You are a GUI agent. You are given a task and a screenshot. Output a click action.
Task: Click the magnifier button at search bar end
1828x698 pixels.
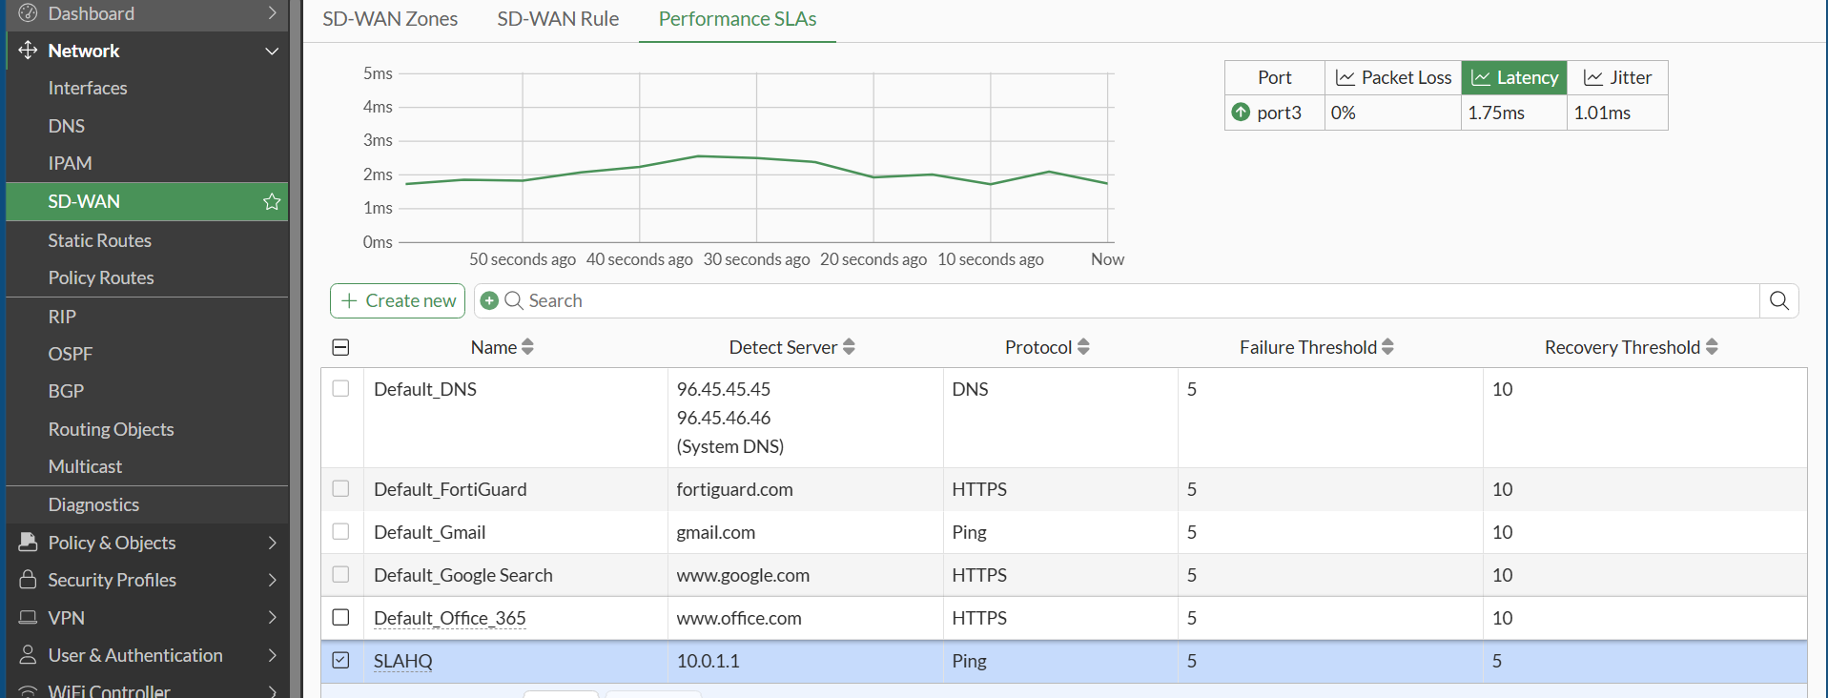[1778, 300]
